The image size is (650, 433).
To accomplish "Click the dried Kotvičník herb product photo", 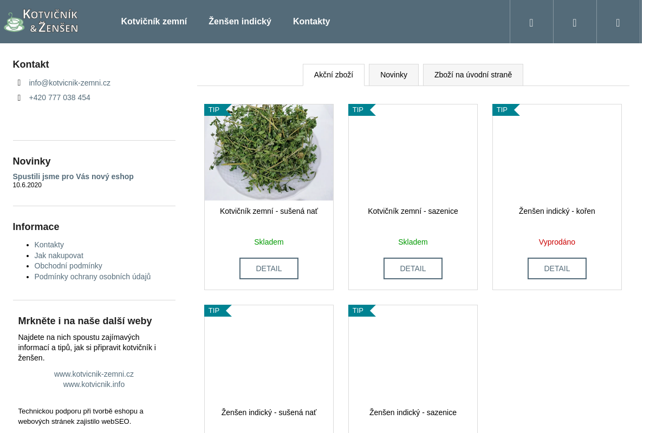I will pyautogui.click(x=269, y=153).
